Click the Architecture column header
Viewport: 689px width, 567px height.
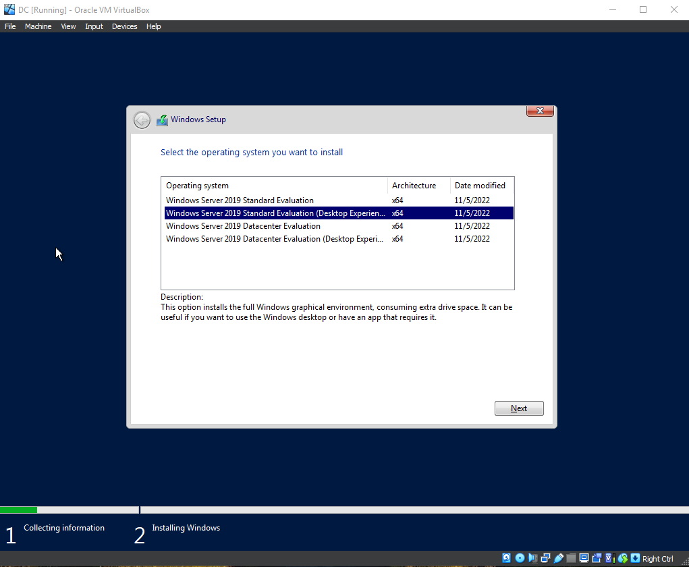[x=419, y=186]
